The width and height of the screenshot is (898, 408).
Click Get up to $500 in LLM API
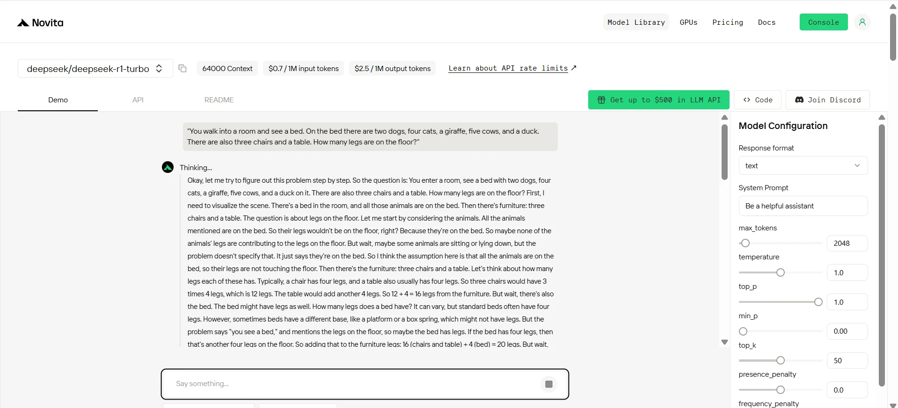[x=658, y=100]
